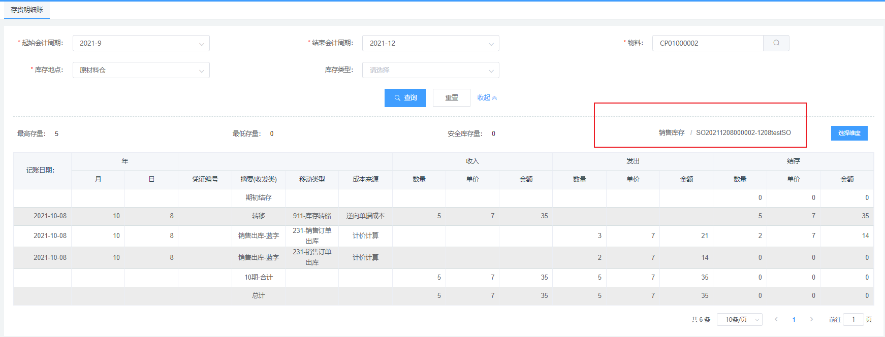Open the 起始会计周期 dropdown
Screen dimensions: 885x337
[141, 43]
